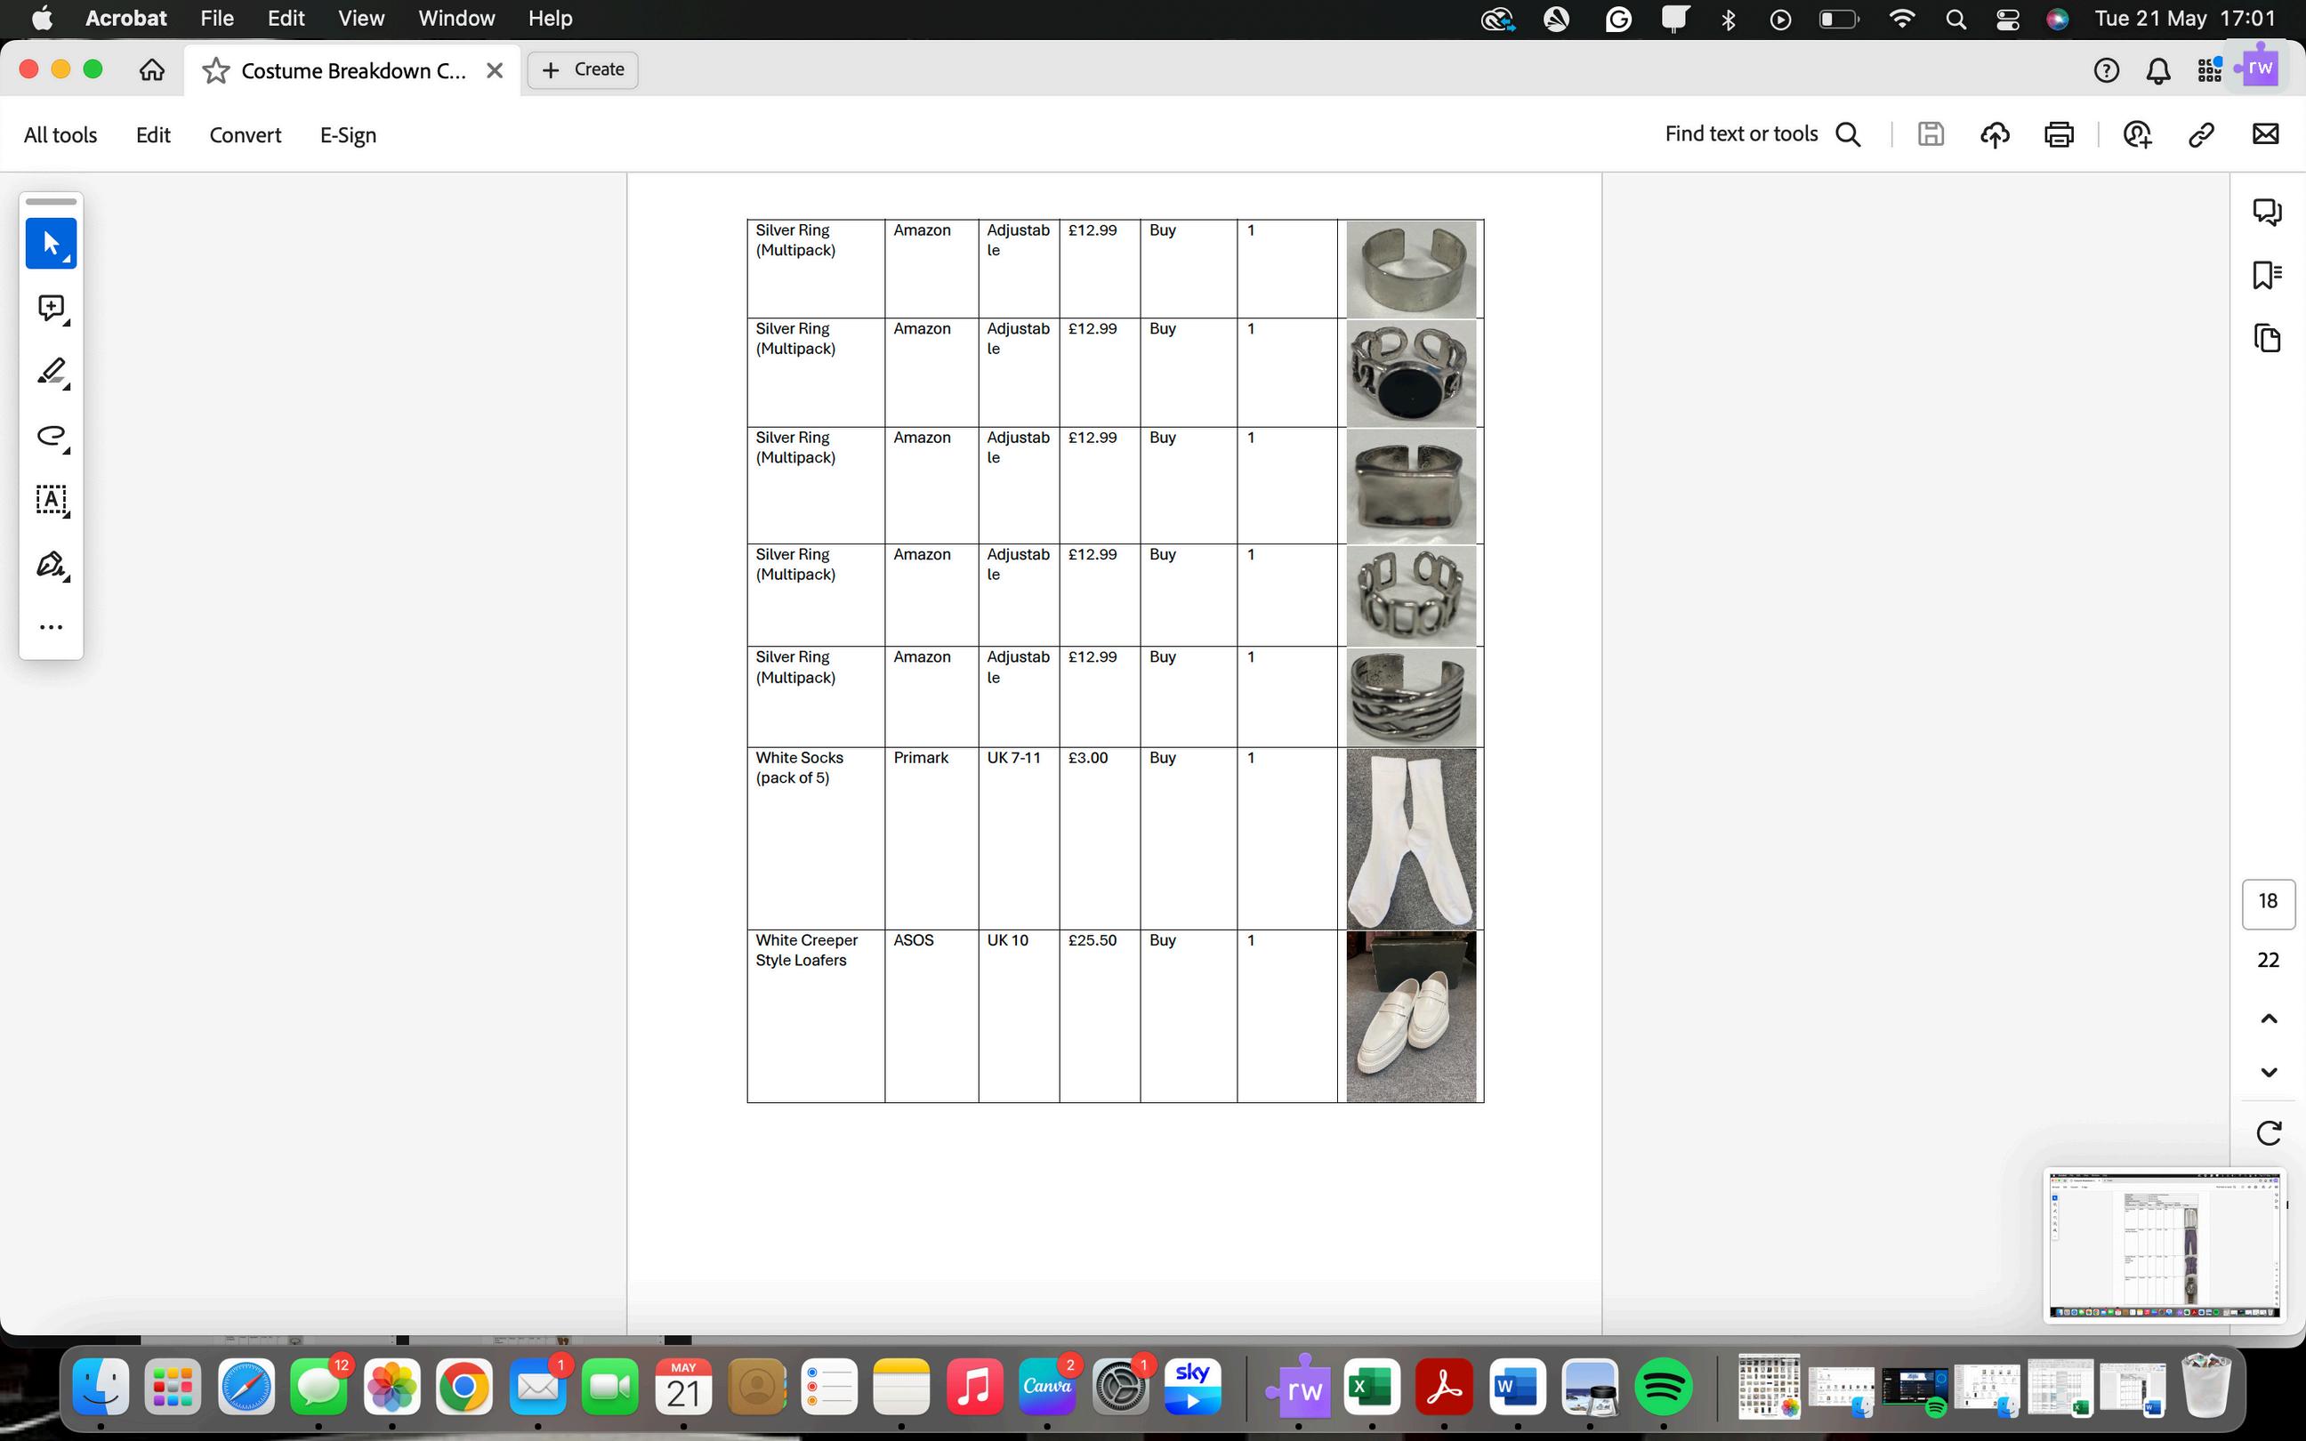
Task: Open the View menu
Action: point(360,19)
